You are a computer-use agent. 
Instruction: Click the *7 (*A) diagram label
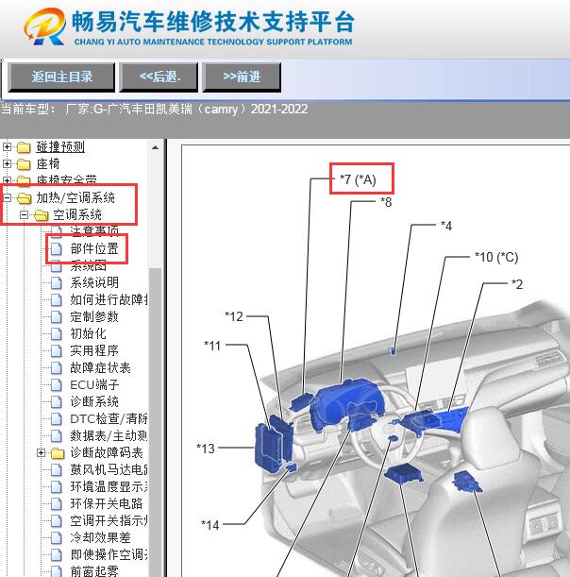coord(358,179)
